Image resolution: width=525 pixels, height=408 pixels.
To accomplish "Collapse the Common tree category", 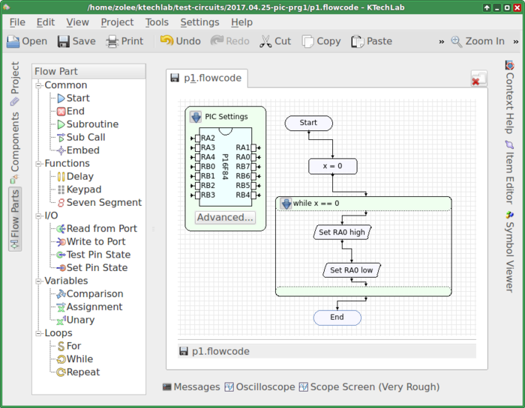I will (38, 85).
